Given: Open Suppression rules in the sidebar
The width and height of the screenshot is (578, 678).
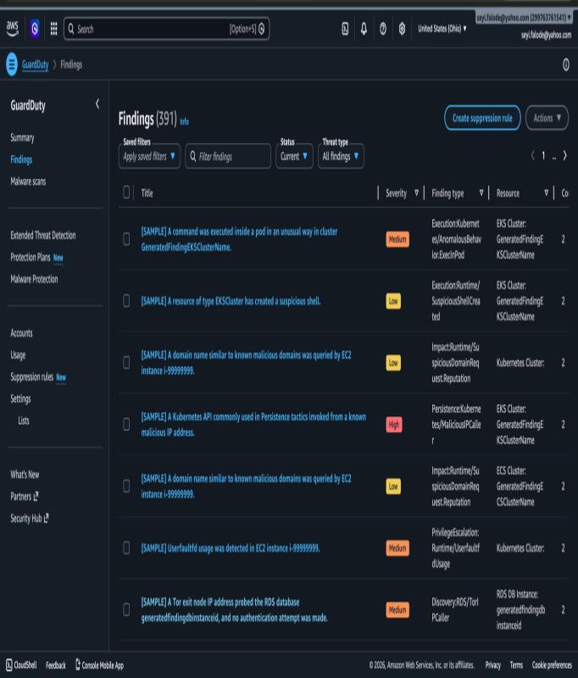Looking at the screenshot, I should pos(32,377).
